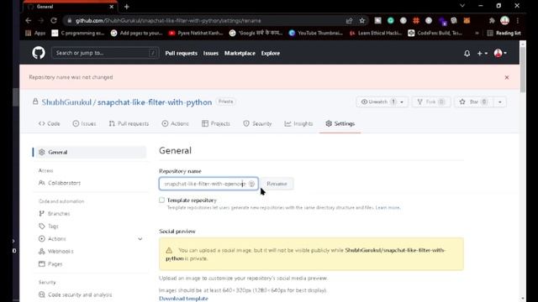Open the Chrome profile avatar
Screen dimensions: 538x302
click(504, 20)
